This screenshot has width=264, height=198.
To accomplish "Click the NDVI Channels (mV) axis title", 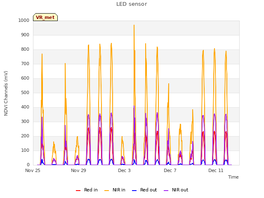I will point(6,93).
